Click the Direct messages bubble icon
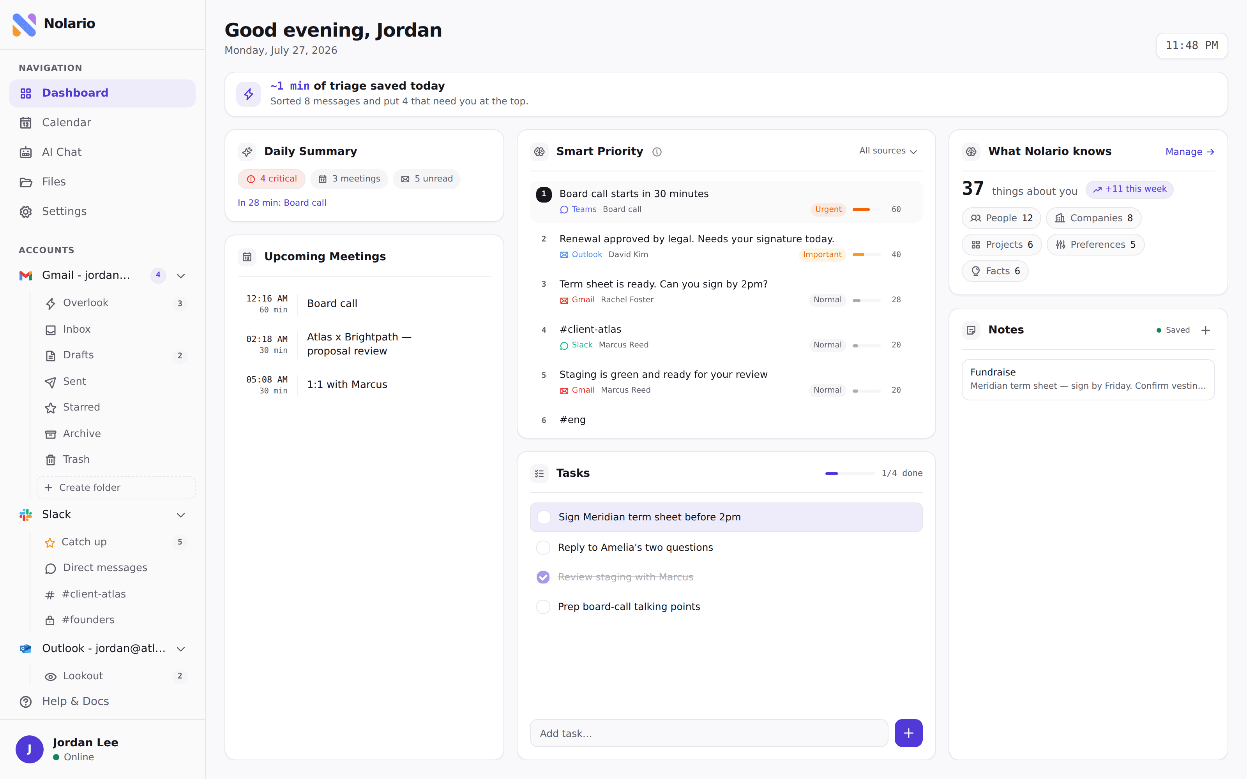The height and width of the screenshot is (779, 1247). point(51,568)
